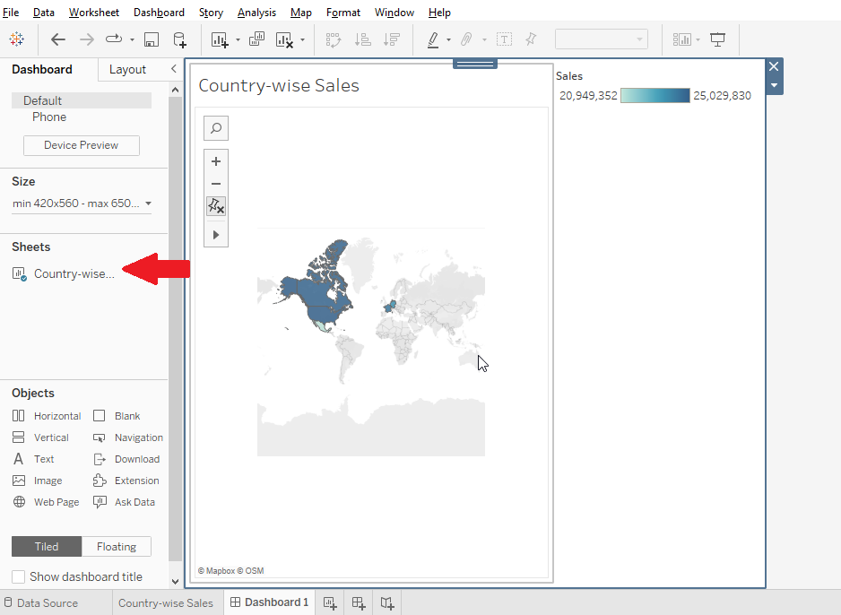
Task: Open the Fit selector dropdown in toolbar
Action: click(x=602, y=39)
